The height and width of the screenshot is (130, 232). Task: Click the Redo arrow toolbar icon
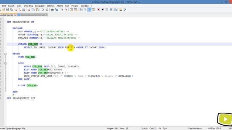coord(47,10)
